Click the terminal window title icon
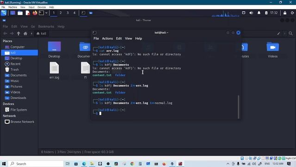The height and width of the screenshot is (167, 296). point(94,32)
